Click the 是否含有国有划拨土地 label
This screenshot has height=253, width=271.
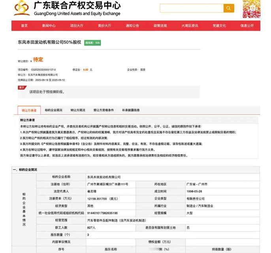click(160, 228)
